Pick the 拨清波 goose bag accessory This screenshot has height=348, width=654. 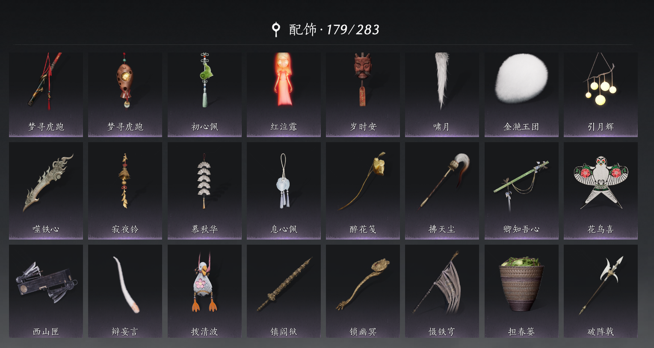click(204, 291)
